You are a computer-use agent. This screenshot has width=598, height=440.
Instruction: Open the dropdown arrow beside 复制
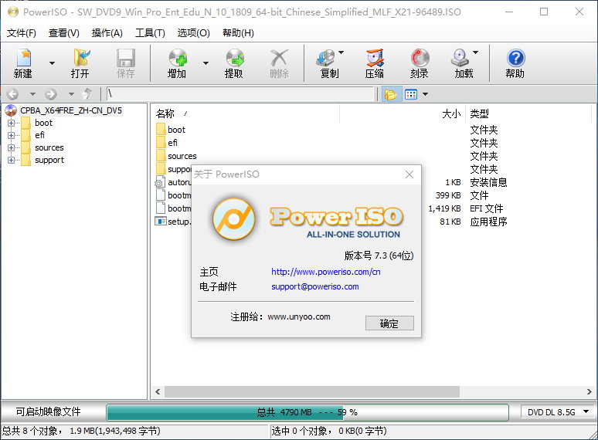[x=341, y=52]
